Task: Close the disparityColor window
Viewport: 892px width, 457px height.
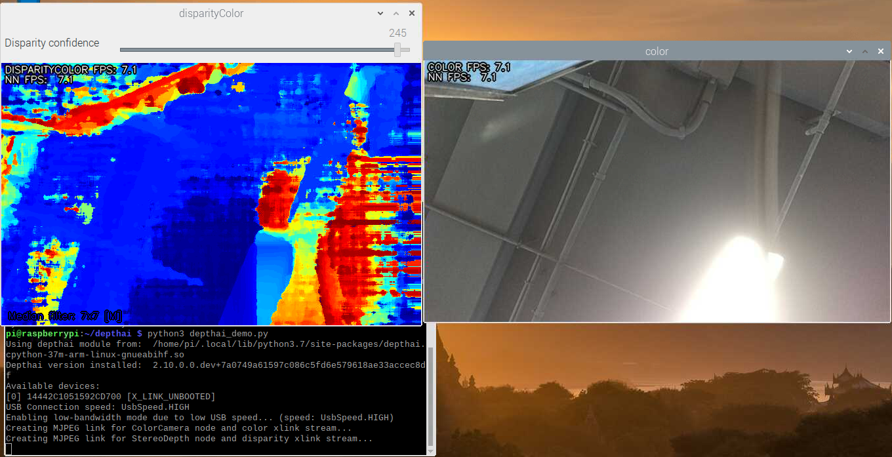Action: click(412, 13)
